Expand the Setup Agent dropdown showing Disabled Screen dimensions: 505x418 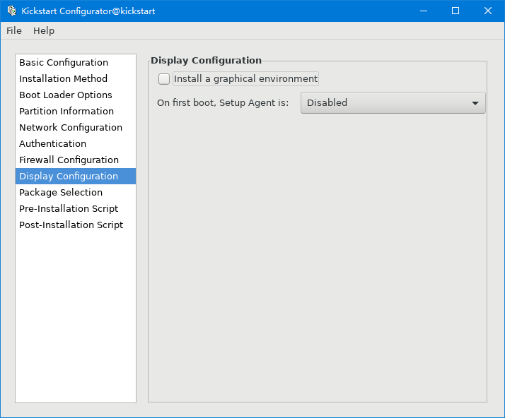[x=393, y=103]
